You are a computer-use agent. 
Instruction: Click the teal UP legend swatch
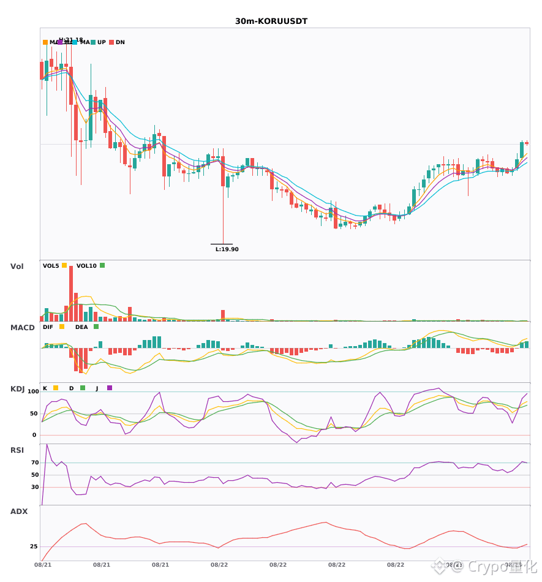[93, 42]
